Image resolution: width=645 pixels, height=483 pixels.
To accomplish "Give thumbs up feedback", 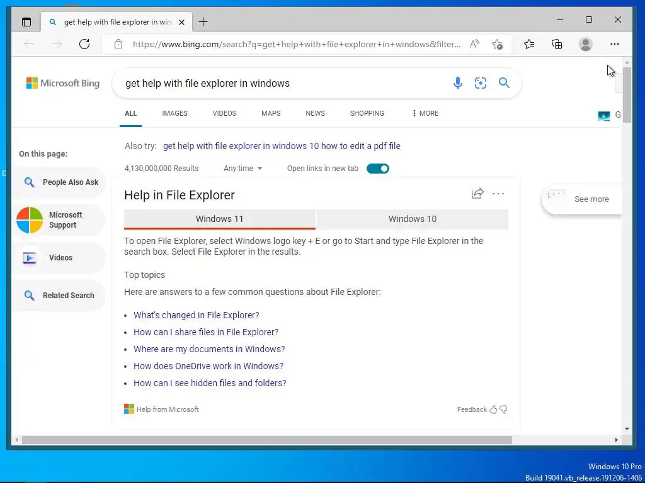I will 493,409.
